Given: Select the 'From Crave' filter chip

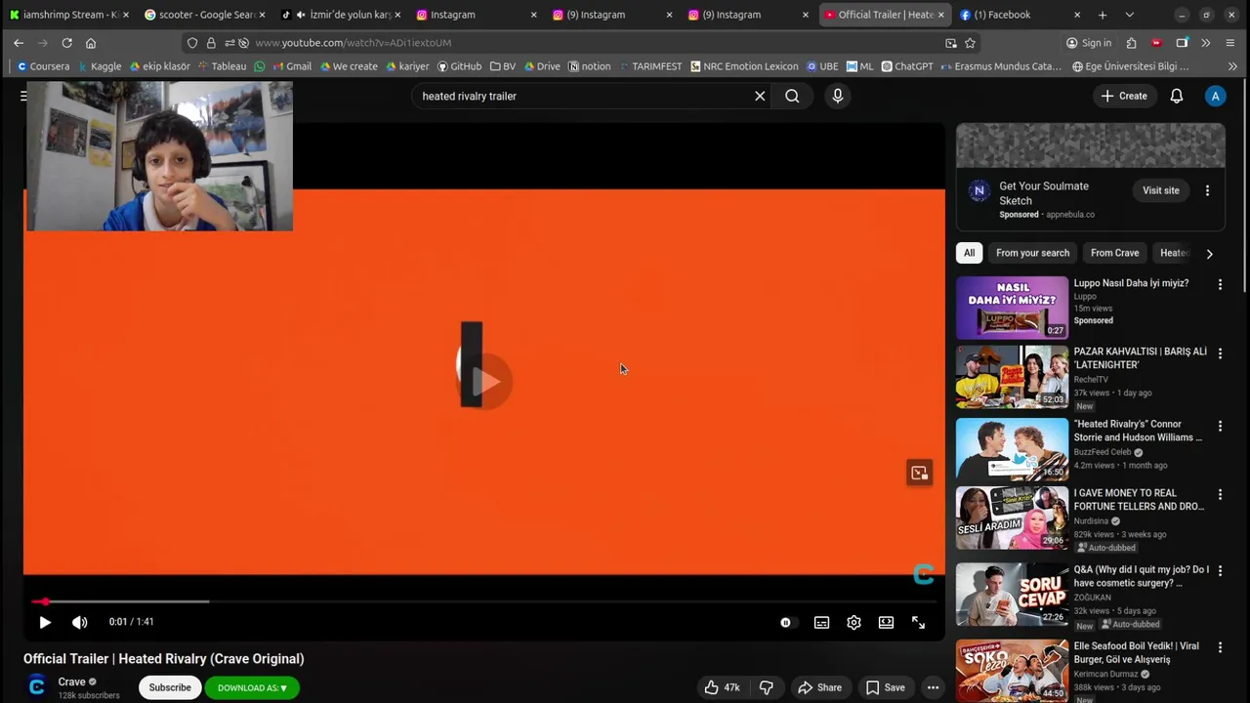Looking at the screenshot, I should (x=1114, y=253).
